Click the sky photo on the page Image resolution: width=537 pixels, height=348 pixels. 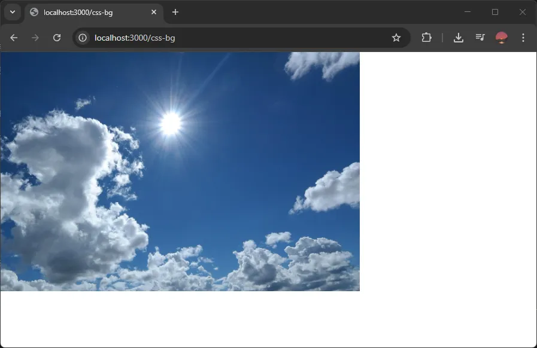[180, 170]
